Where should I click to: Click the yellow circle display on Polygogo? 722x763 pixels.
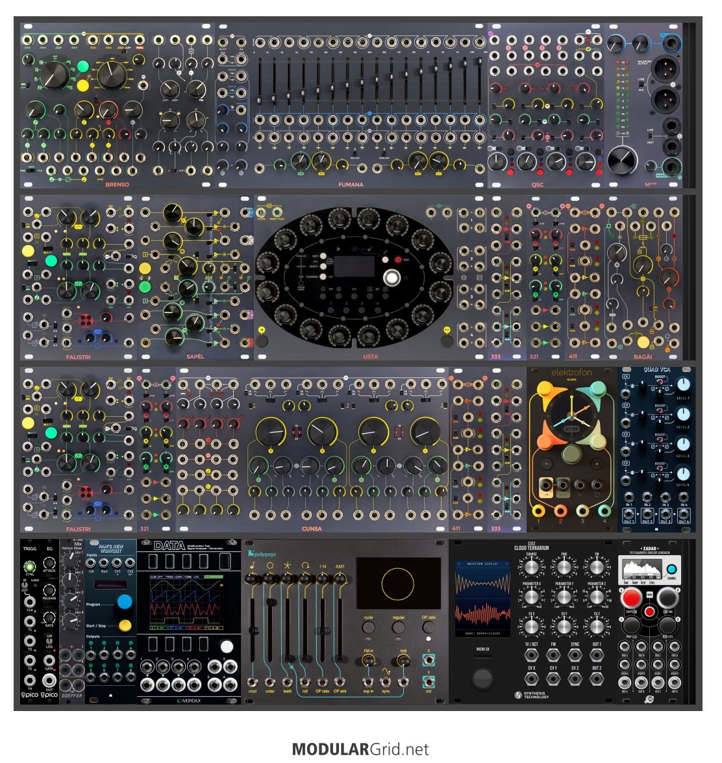click(398, 583)
